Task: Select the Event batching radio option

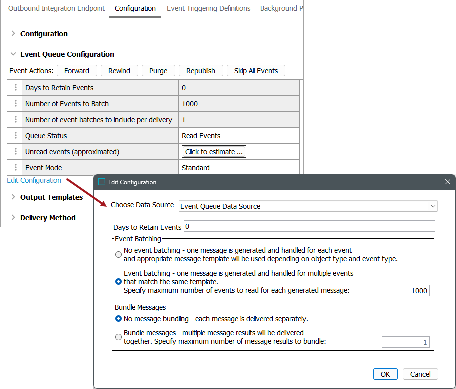Action: tap(118, 282)
